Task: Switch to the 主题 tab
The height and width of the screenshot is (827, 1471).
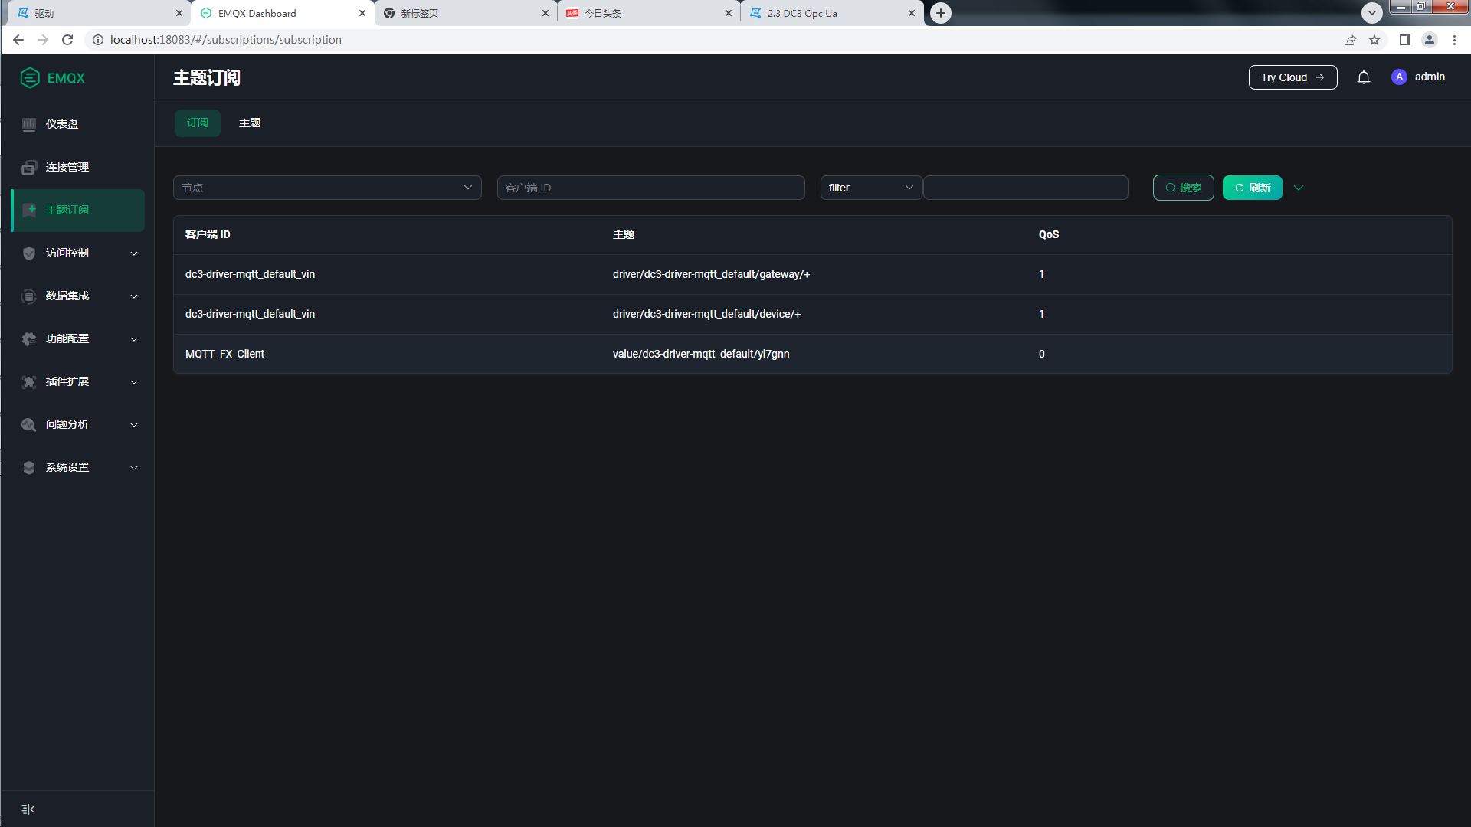Action: (x=250, y=123)
